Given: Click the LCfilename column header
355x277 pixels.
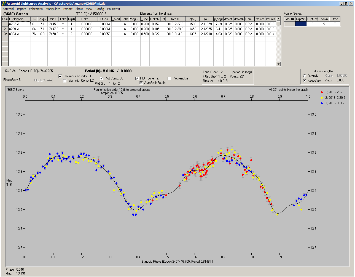Looking at the screenshot, I should pyautogui.click(x=20, y=19).
